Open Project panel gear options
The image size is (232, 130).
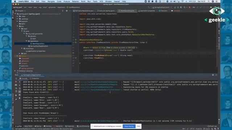click(x=67, y=11)
